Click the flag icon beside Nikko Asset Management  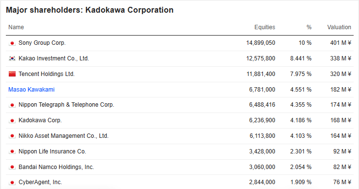click(12, 136)
